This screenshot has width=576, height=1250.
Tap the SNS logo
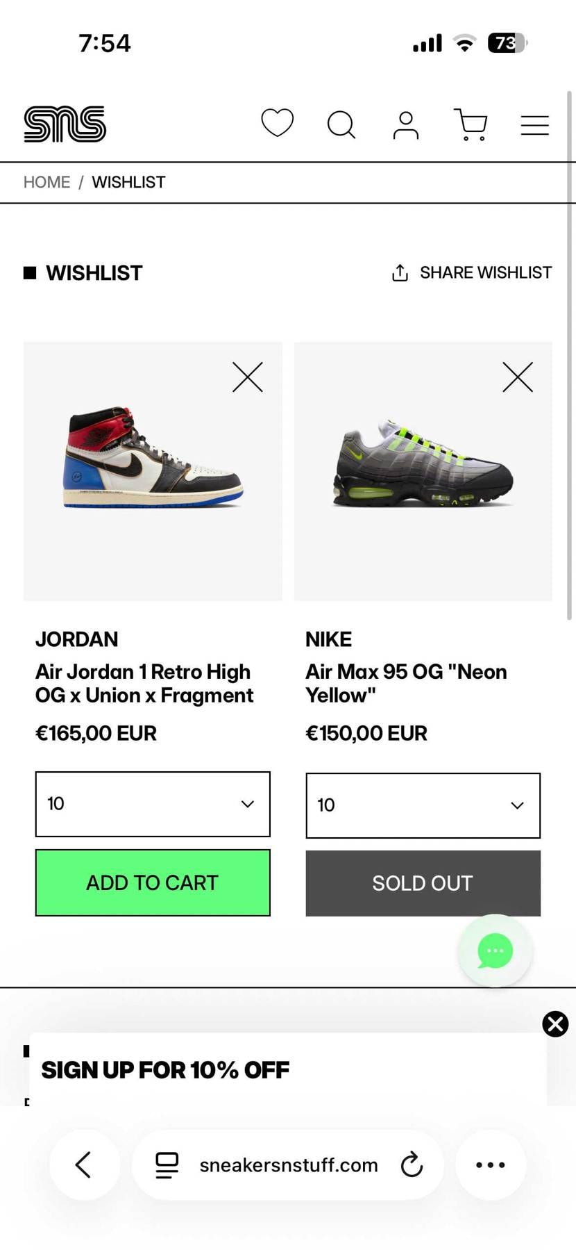pyautogui.click(x=65, y=124)
